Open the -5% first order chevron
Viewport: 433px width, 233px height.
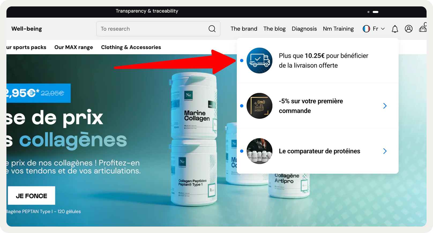[385, 106]
